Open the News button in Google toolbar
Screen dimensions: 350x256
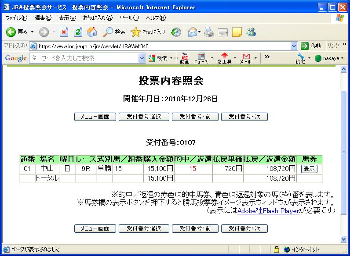[201, 58]
